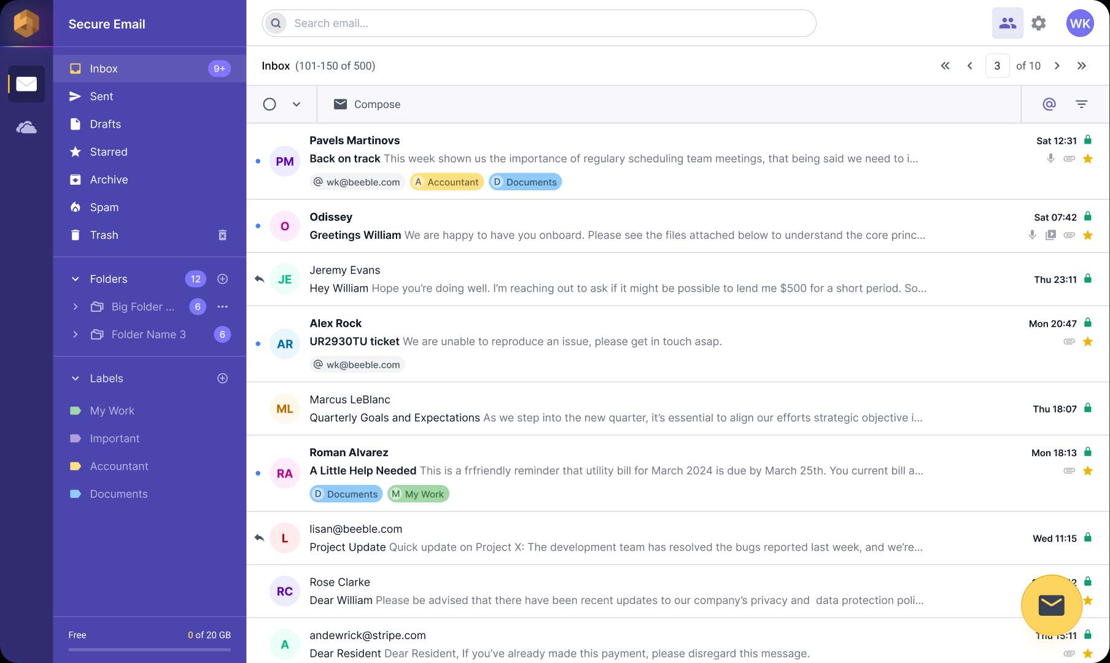Open Drafts

coord(149,124)
